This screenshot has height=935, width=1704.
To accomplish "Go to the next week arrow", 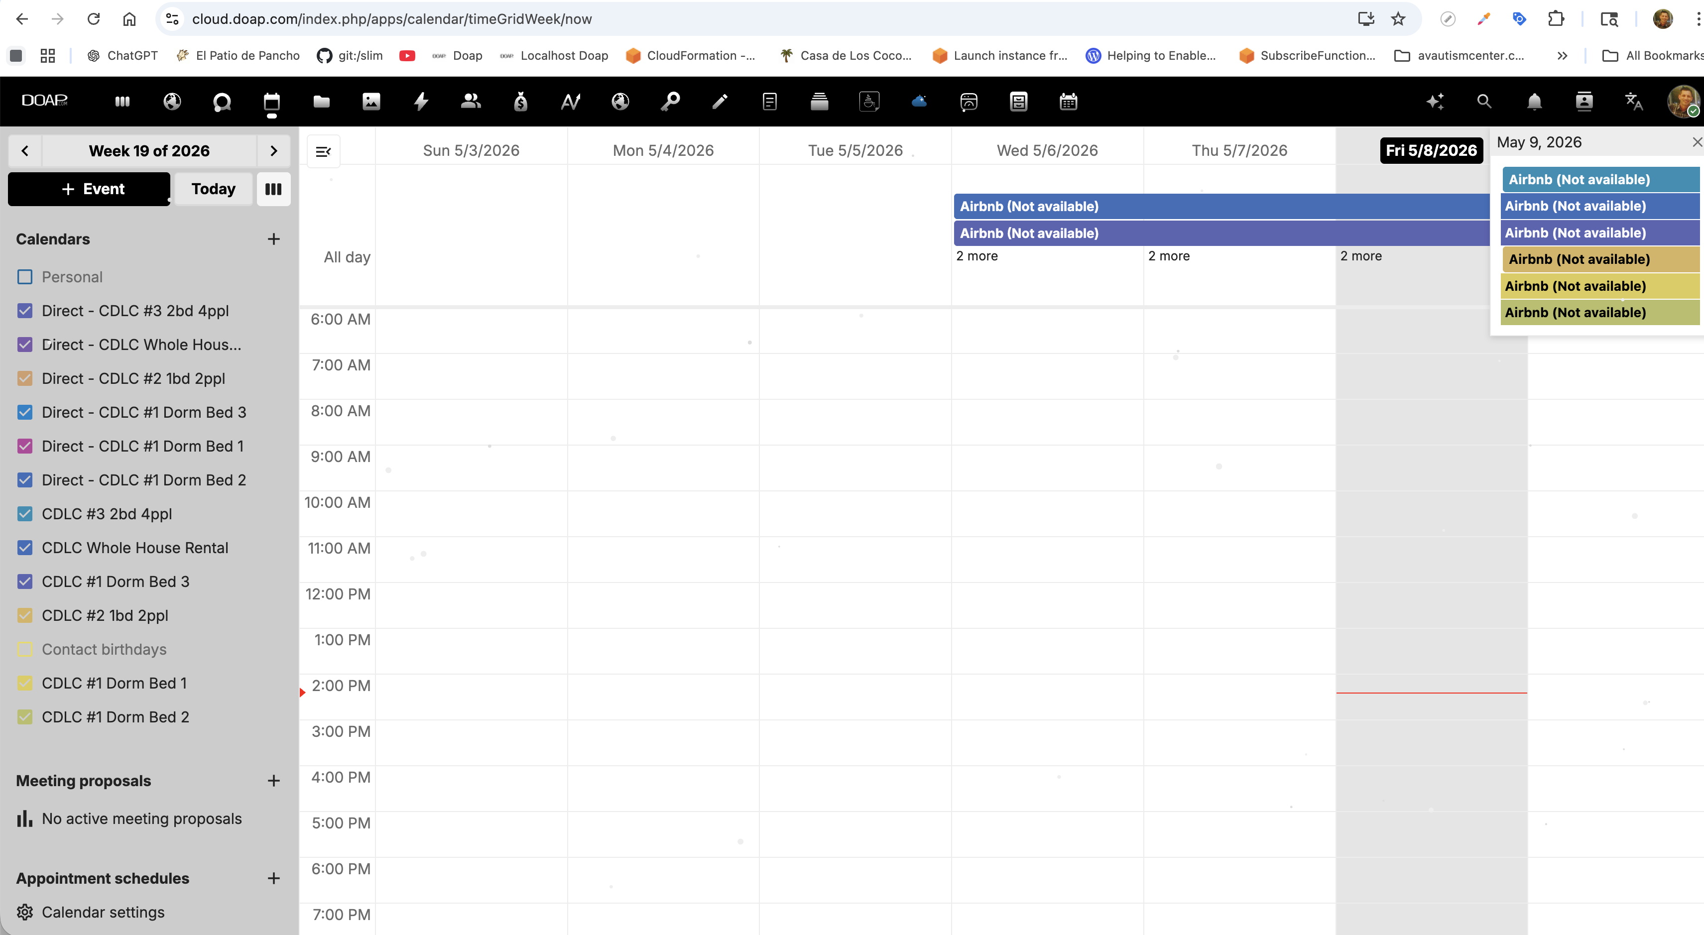I will pyautogui.click(x=274, y=151).
